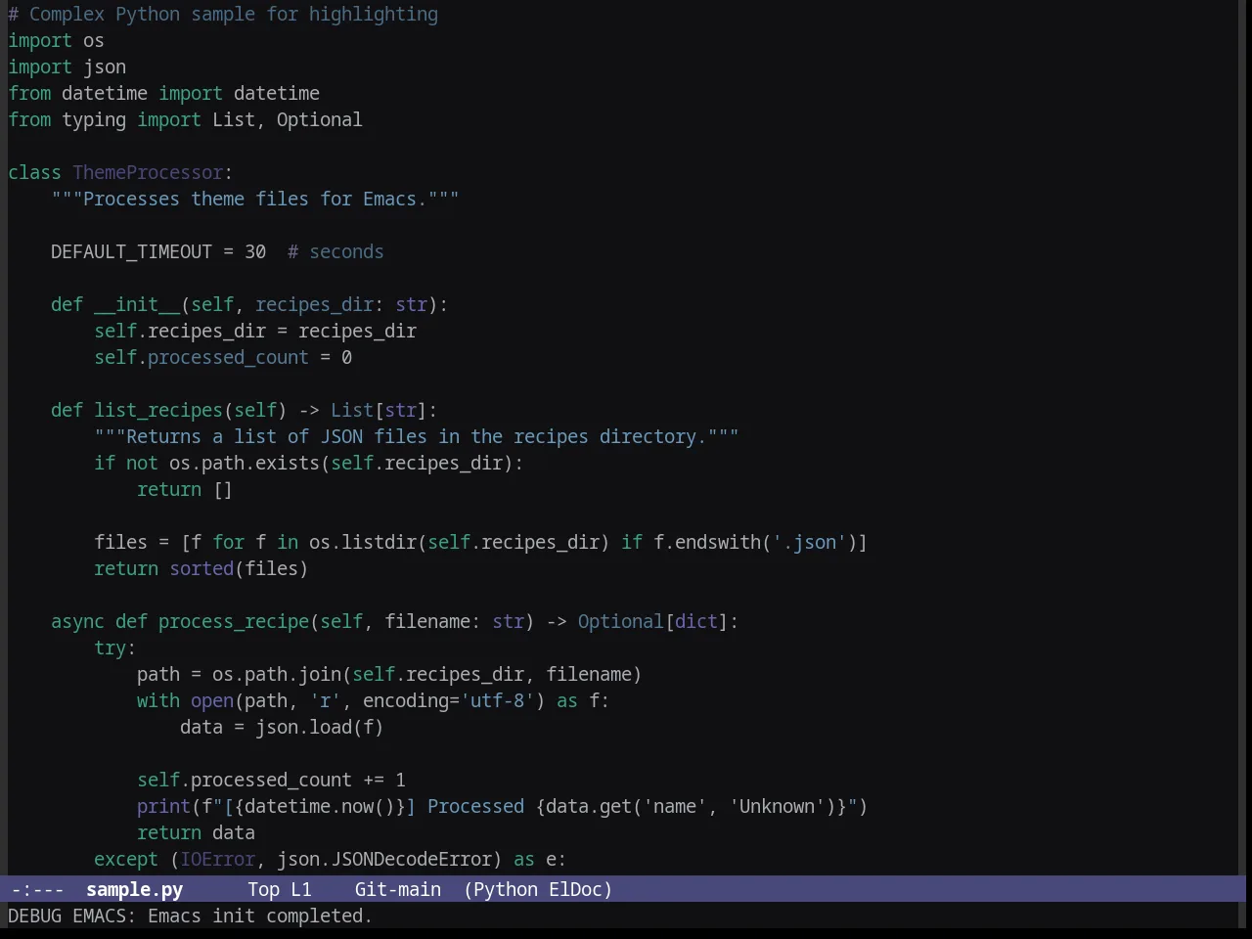1252x939 pixels.
Task: Click the 'return []' statement
Action: click(x=185, y=489)
